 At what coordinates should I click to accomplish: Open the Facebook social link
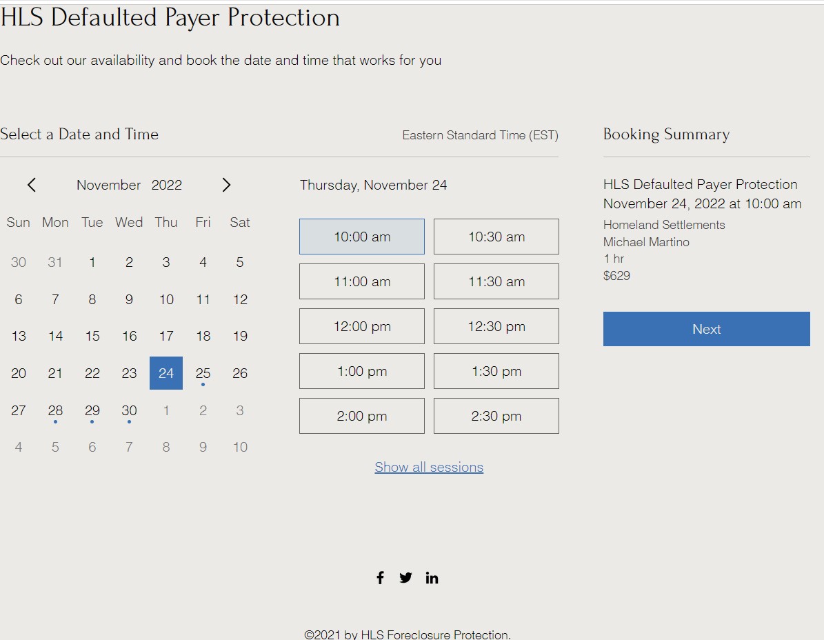pyautogui.click(x=380, y=577)
